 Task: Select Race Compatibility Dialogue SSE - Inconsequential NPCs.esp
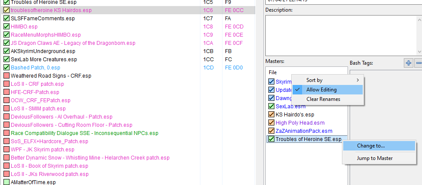[x=84, y=133]
